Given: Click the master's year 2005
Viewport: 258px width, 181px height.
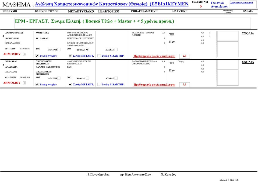Looking at the screenshot, I should coord(69,77).
